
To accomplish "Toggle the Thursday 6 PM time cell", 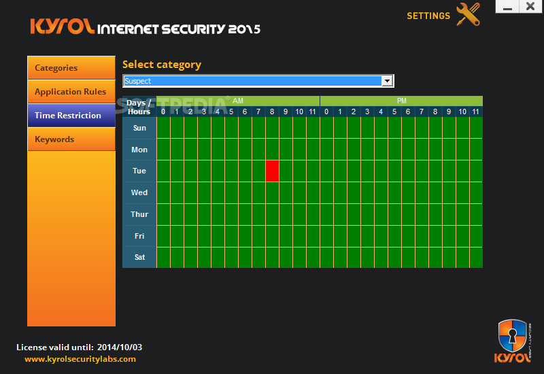I will 409,214.
